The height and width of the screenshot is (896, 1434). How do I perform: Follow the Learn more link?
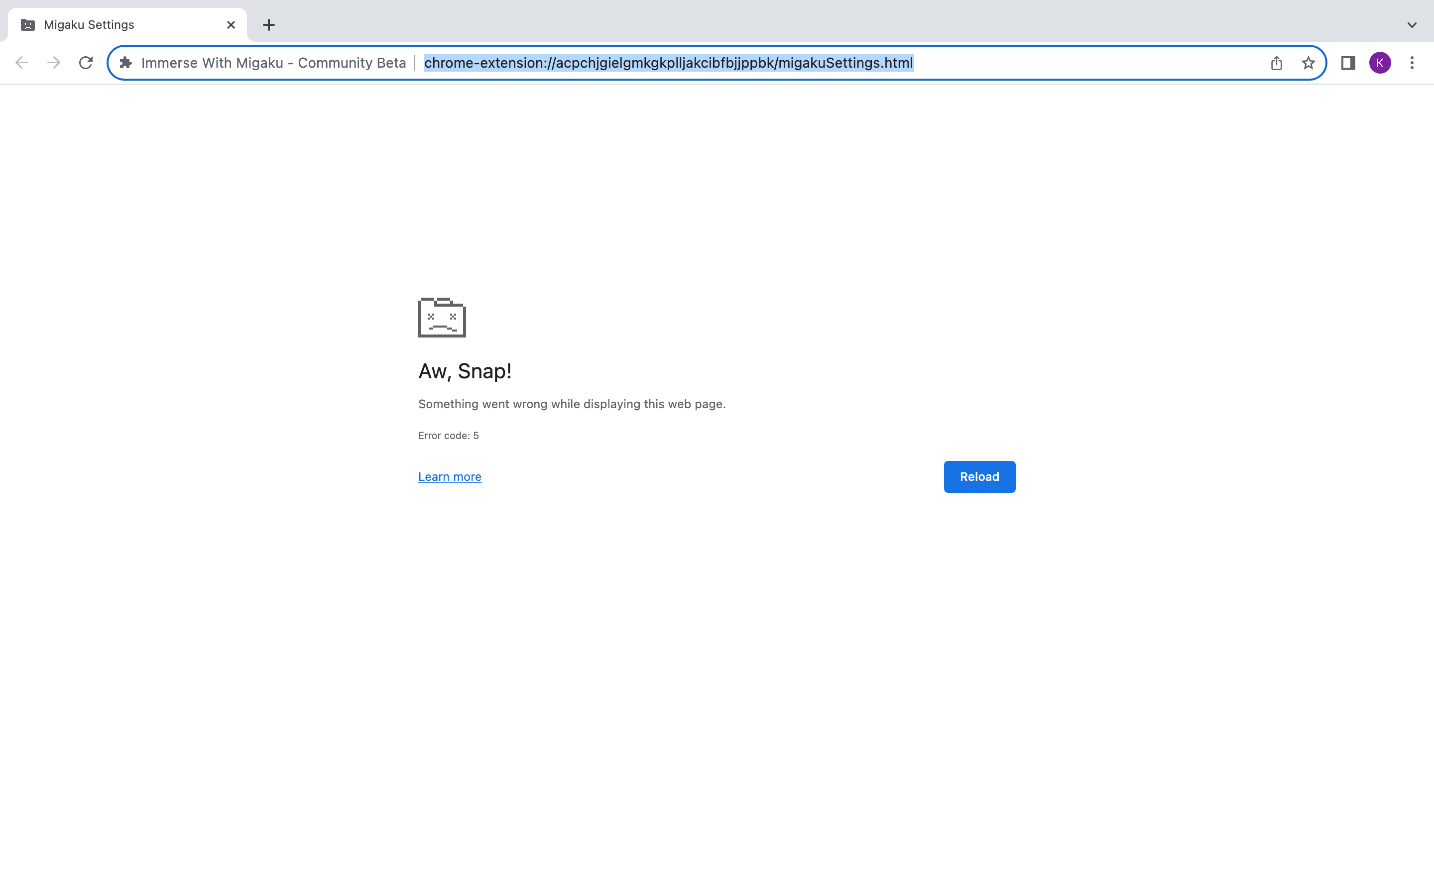coord(450,476)
